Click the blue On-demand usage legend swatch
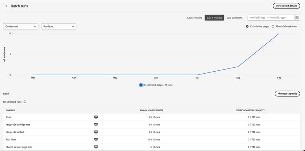Viewport: 305px width, 151px height. click(141, 85)
